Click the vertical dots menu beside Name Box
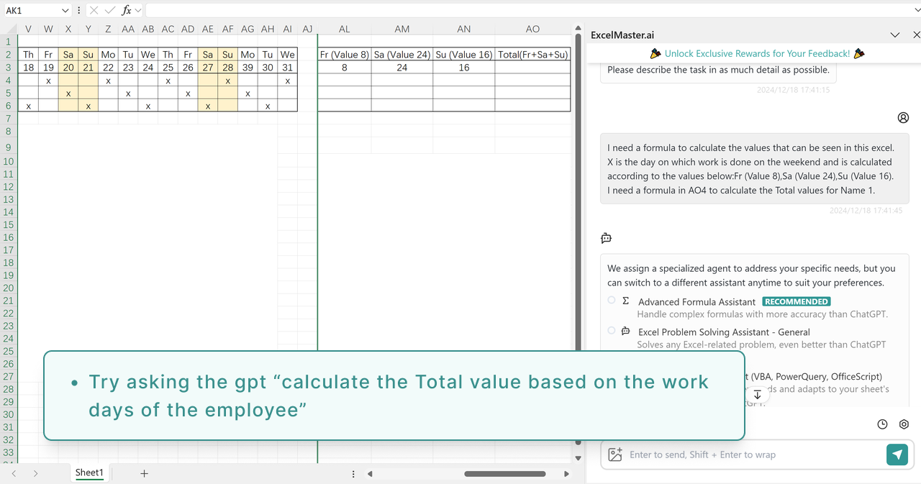The width and height of the screenshot is (921, 484). 78,10
